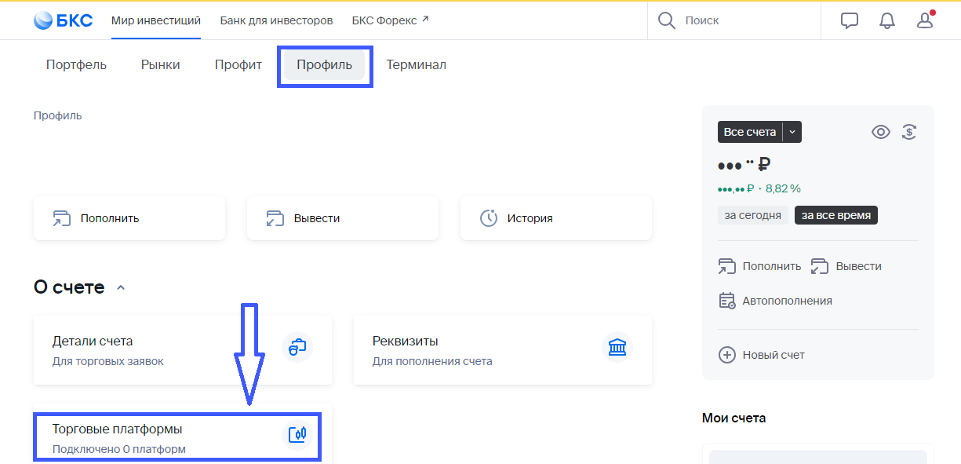This screenshot has width=961, height=464.
Task: Click the main Пополнить button
Action: pyautogui.click(x=129, y=218)
